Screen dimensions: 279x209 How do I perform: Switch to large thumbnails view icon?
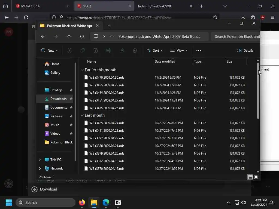256,177
